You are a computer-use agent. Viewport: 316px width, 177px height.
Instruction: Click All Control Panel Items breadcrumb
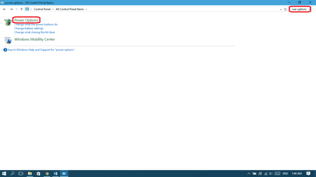click(x=69, y=9)
